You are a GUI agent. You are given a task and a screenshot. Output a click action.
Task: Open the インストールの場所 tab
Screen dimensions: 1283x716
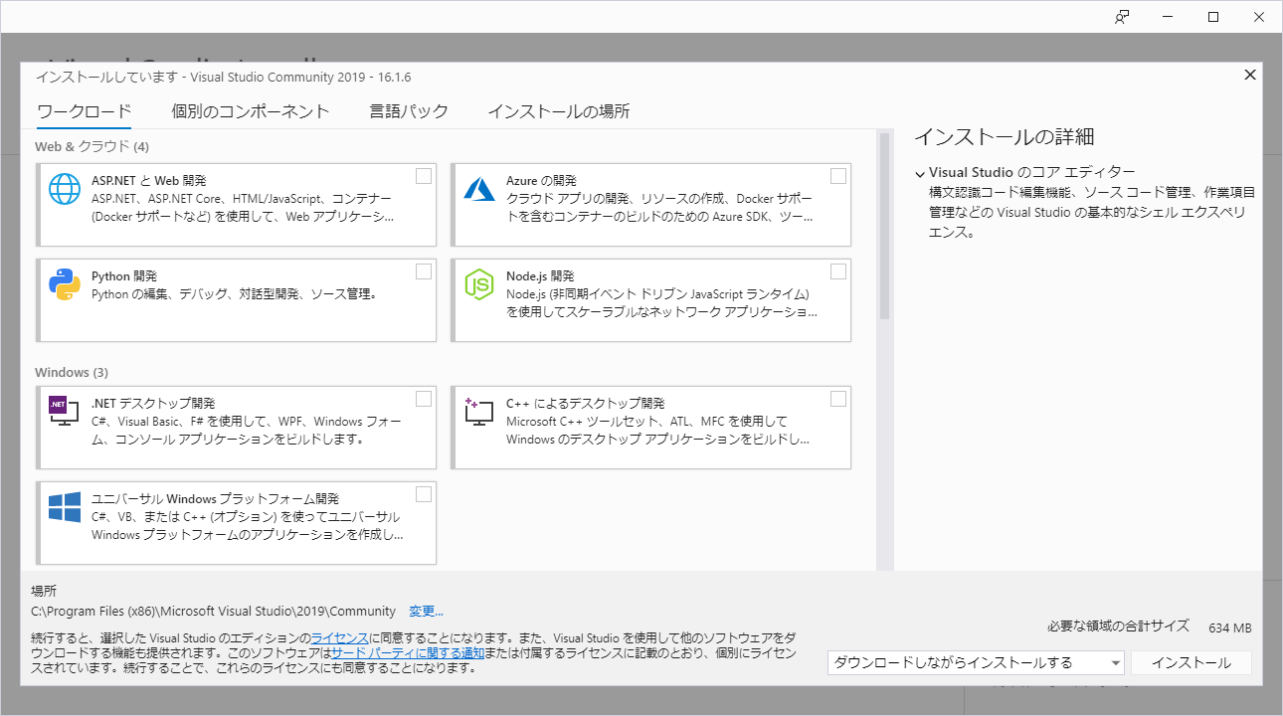point(558,111)
